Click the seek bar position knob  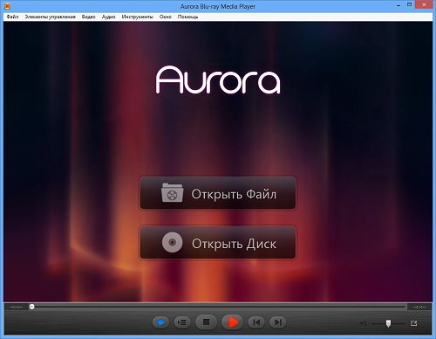click(x=32, y=307)
